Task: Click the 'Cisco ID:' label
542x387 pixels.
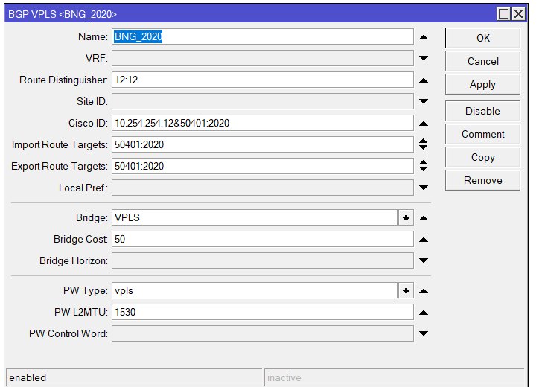Action: click(x=88, y=123)
